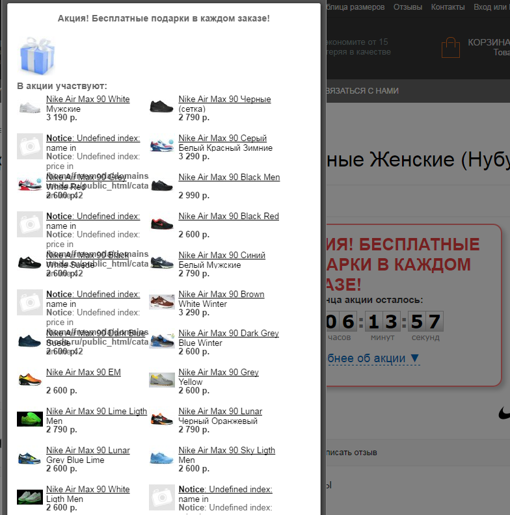Click the White Ligth Men shoe thumbnail
This screenshot has height=515, width=510.
coord(30,497)
